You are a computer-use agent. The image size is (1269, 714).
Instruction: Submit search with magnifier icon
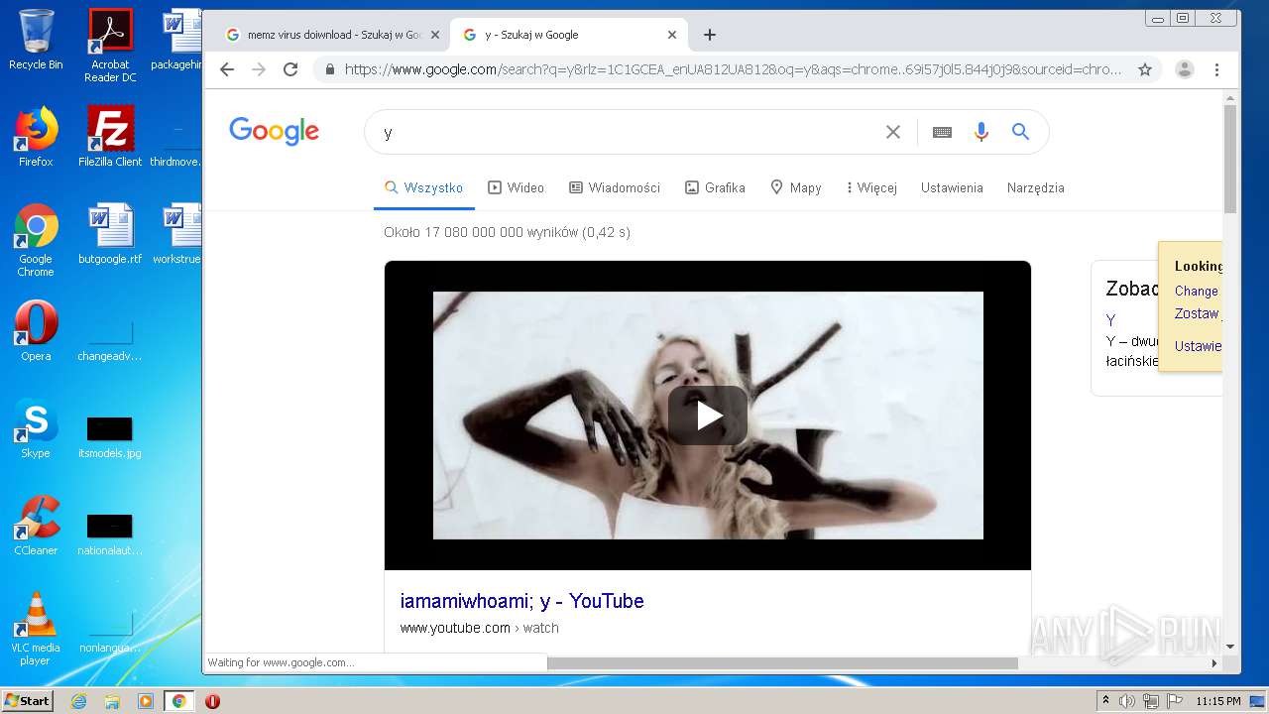(x=1020, y=132)
